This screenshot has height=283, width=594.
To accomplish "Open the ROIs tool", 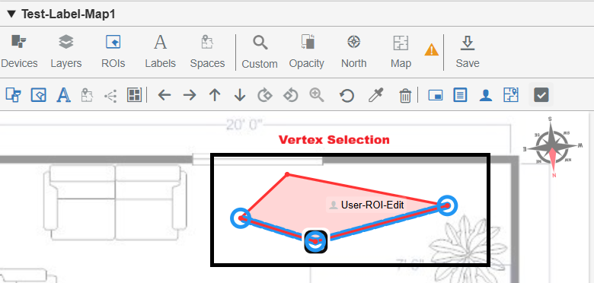I will click(113, 51).
